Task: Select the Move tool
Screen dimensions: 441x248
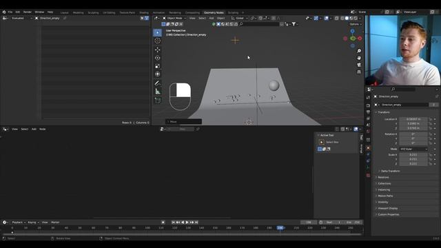Action: 157,50
